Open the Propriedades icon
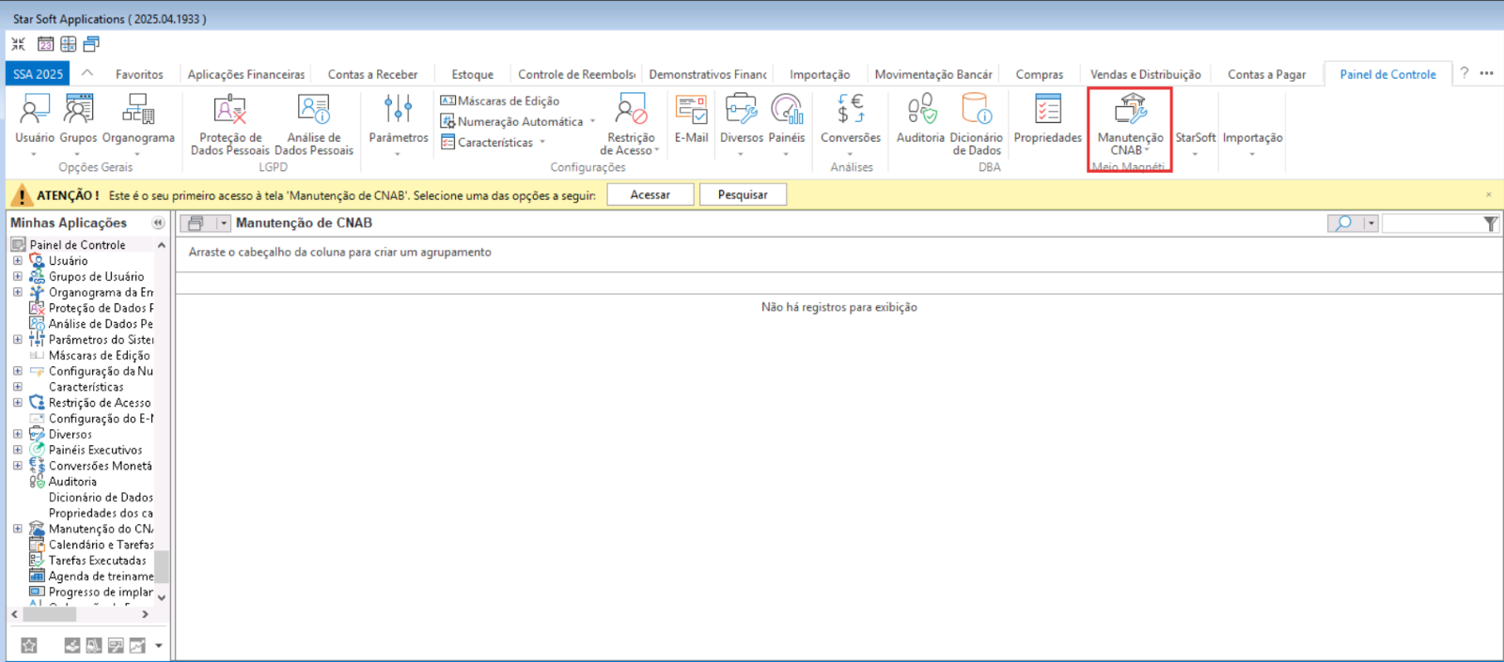Viewport: 1504px width, 662px height. pyautogui.click(x=1048, y=110)
